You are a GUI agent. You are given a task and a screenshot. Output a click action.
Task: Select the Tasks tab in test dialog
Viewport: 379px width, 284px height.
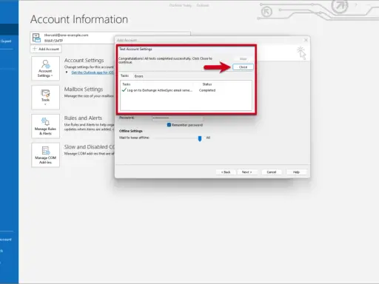(x=124, y=75)
